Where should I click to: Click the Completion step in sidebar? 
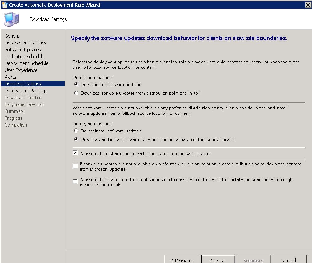point(16,125)
